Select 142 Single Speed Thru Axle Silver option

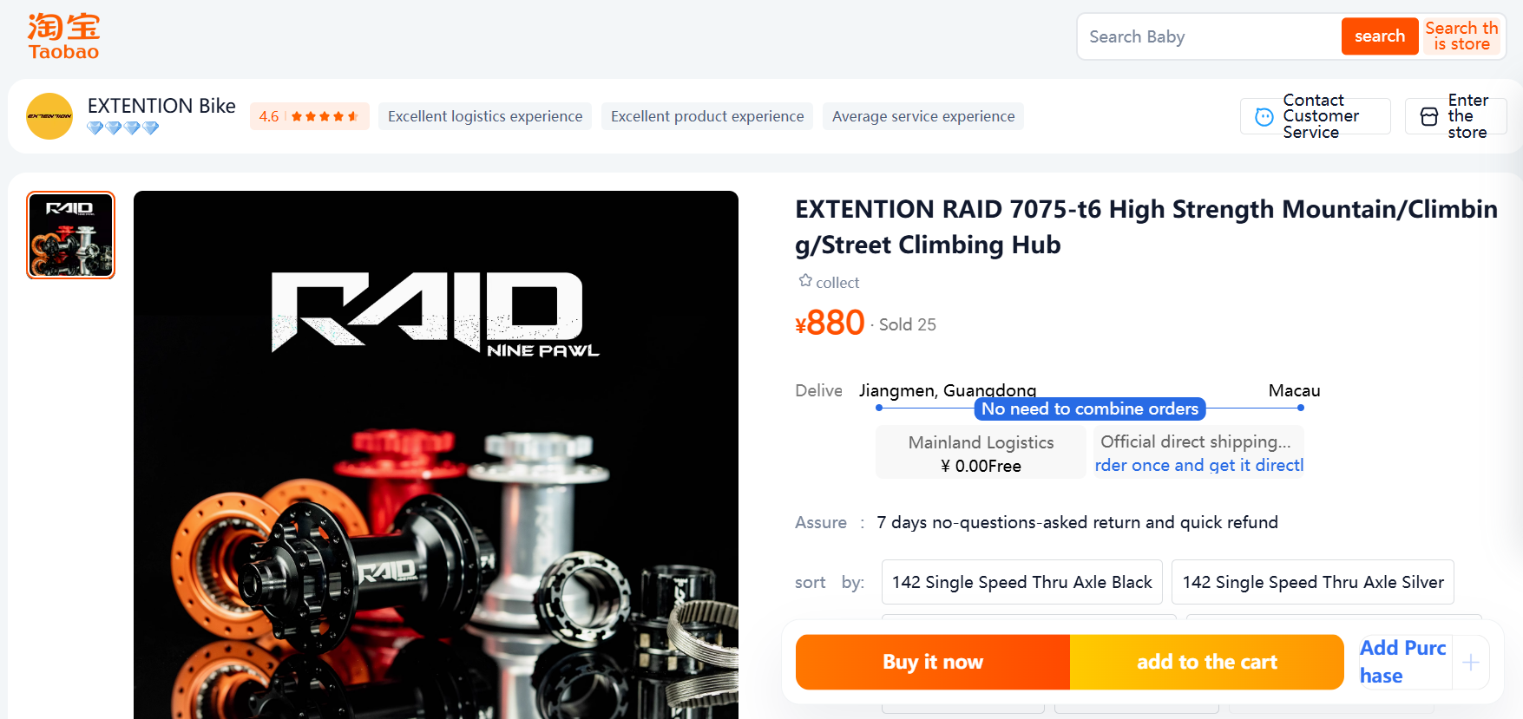click(1313, 582)
